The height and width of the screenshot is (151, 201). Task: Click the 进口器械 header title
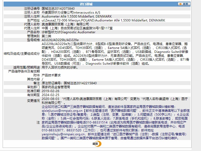coord(86,4)
